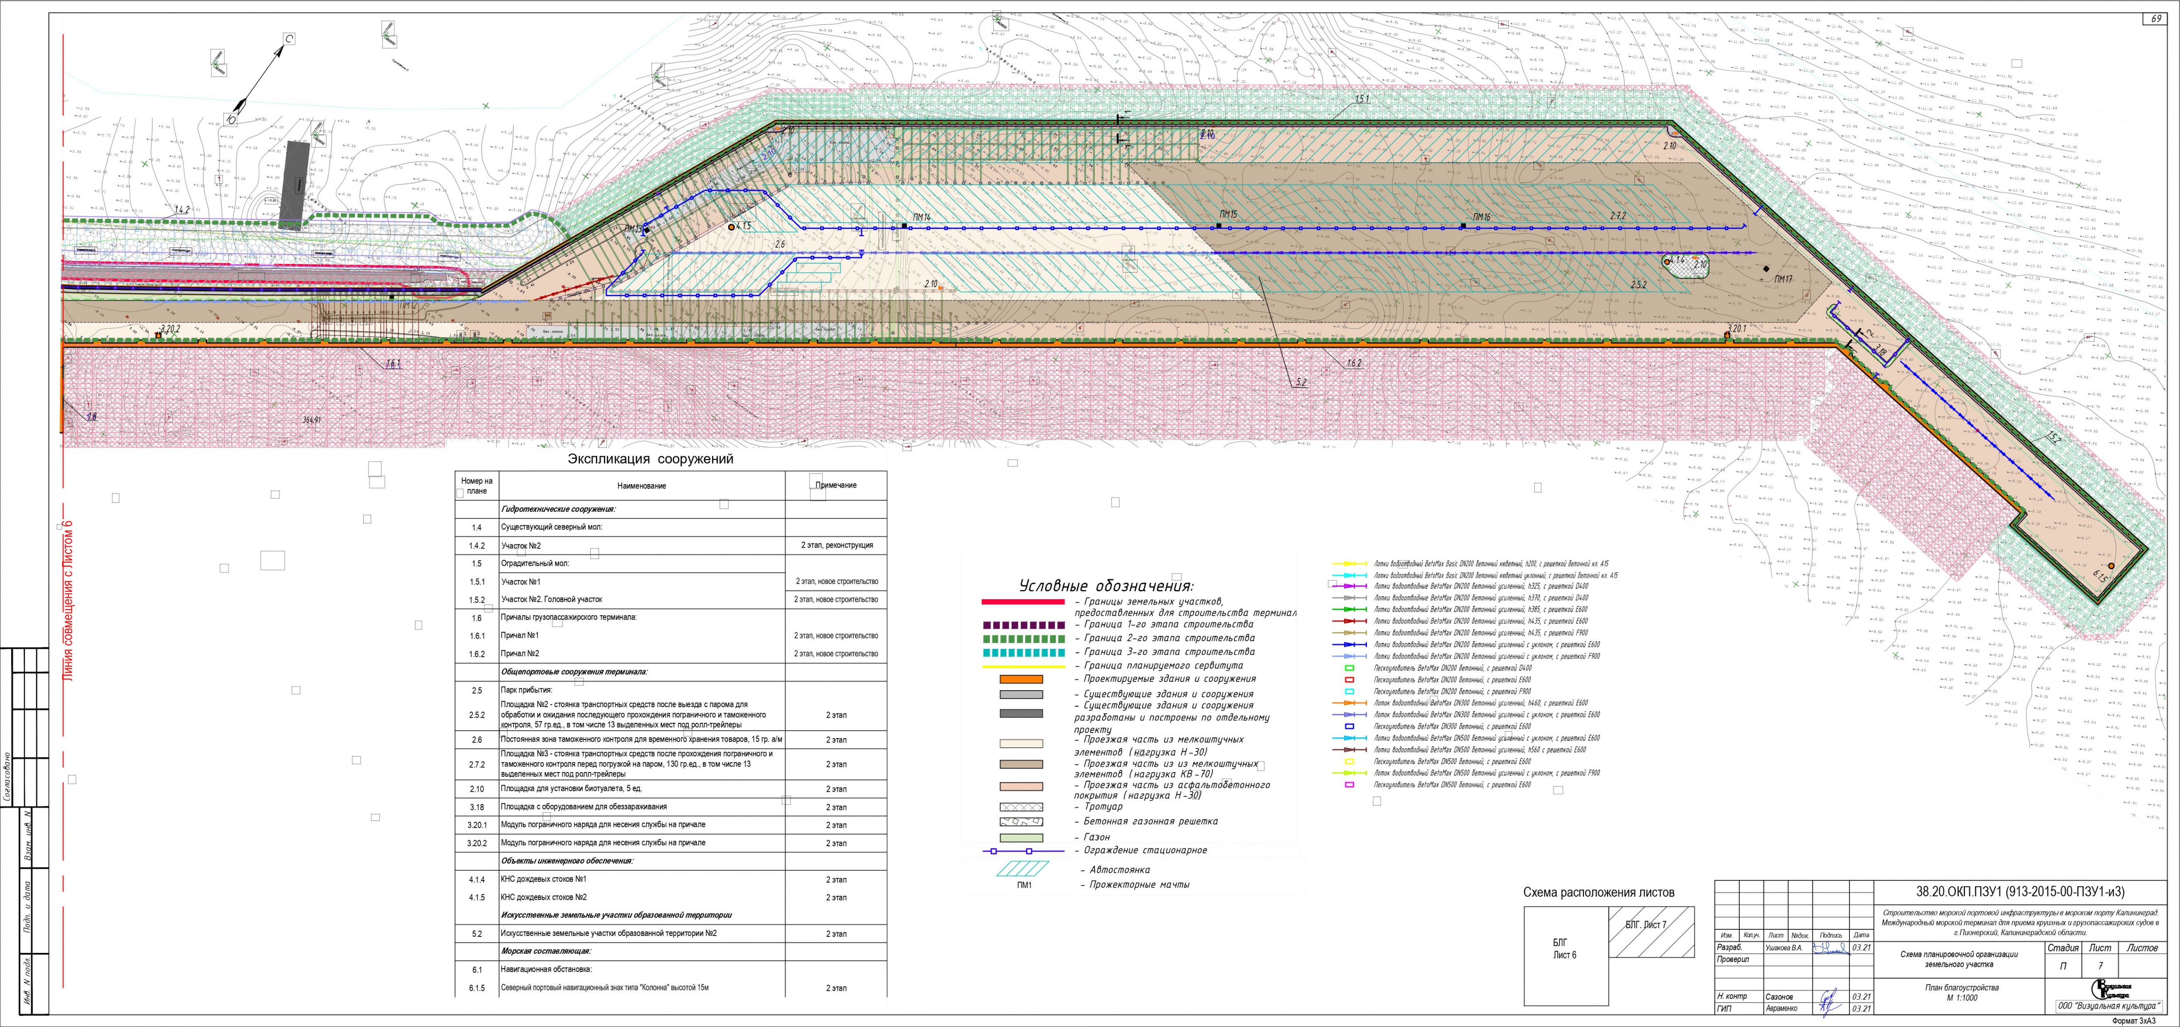Screen dimensions: 2180x1027
Task: Click the КНС дождевых стоков №1 row
Action: tap(543, 880)
